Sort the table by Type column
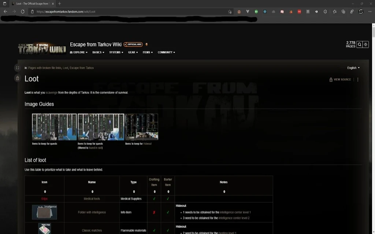Screen dimensions: 375x234 point(134,192)
